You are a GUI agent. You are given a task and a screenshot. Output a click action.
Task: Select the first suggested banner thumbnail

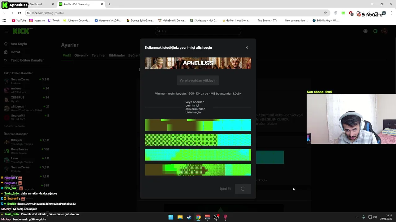[198, 125]
